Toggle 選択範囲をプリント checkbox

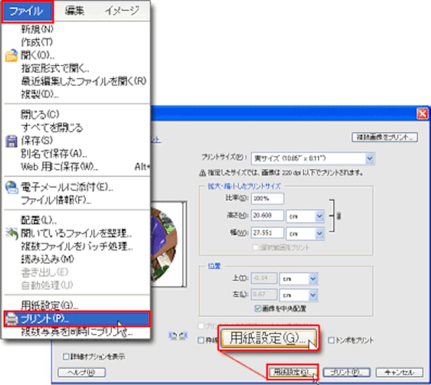(255, 248)
